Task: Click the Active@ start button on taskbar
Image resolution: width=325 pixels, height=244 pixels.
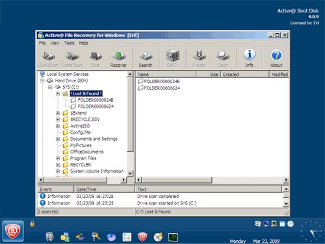Action: [13, 231]
